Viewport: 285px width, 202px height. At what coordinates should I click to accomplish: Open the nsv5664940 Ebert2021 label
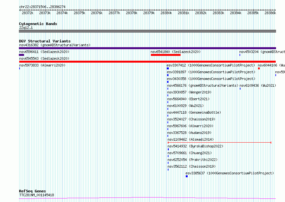pyautogui.click(x=188, y=99)
